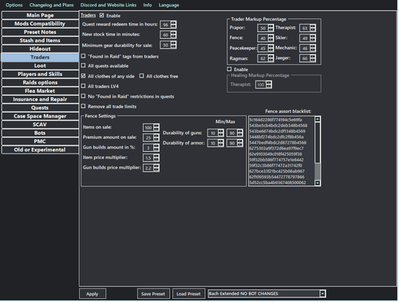Adjust Skier markup stepper
Screen dimensions: 399x302
313,38
